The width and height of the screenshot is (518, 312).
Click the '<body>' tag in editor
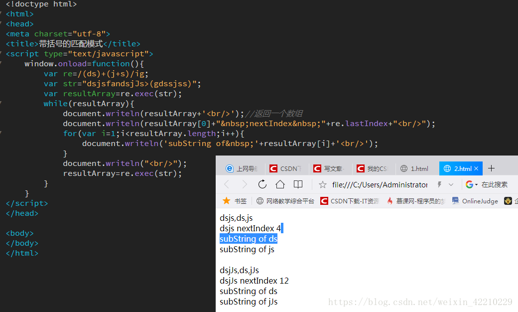(x=19, y=233)
